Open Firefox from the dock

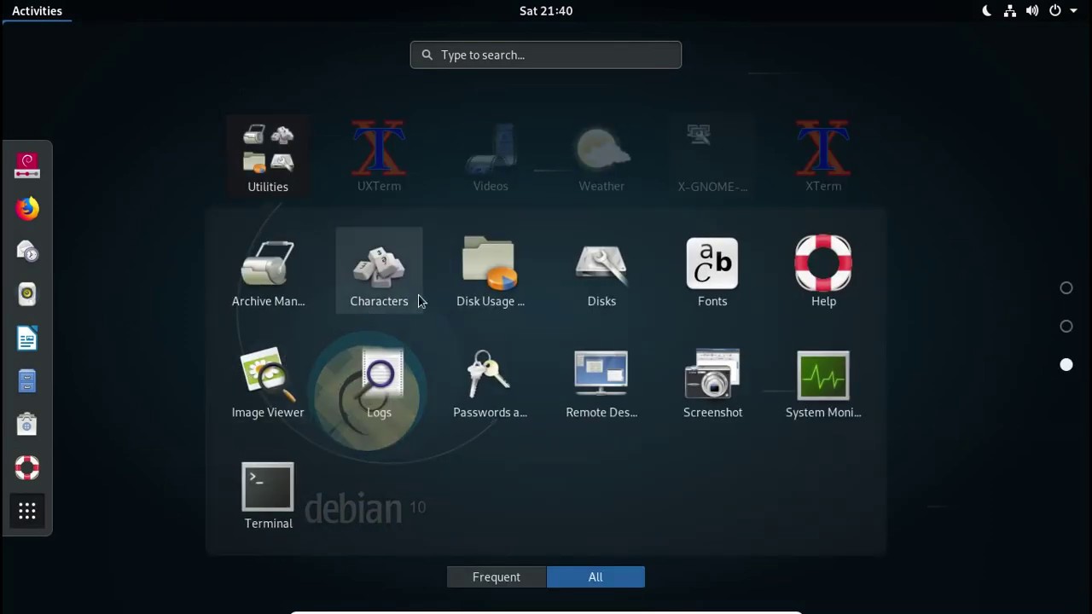coord(27,208)
